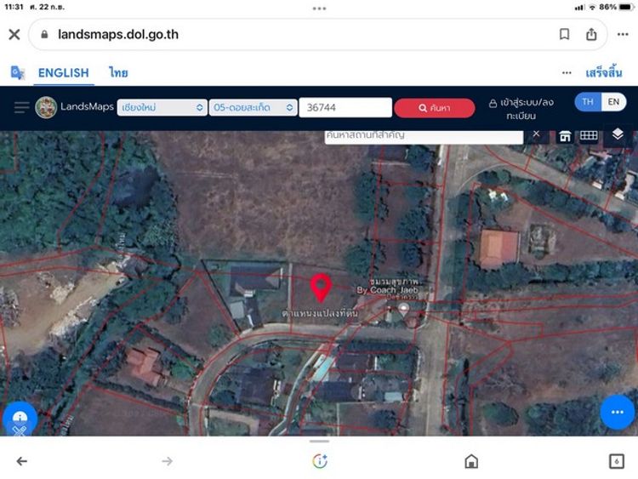Open the grid view icon on map
This screenshot has height=479, width=638.
pos(589,135)
